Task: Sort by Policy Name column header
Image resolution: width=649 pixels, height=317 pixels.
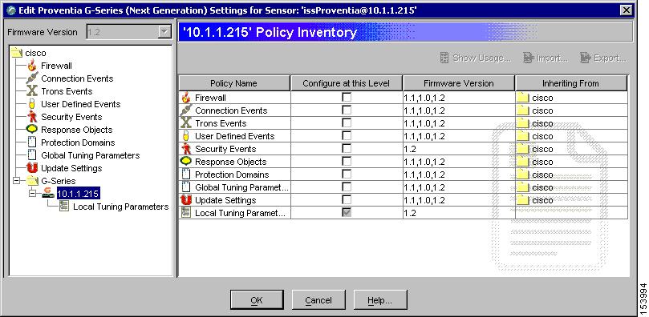Action: pos(234,83)
